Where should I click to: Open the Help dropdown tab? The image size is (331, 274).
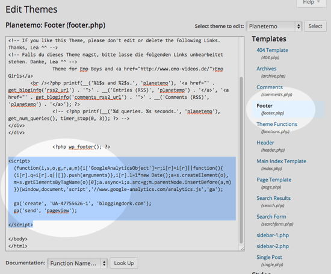311,2
